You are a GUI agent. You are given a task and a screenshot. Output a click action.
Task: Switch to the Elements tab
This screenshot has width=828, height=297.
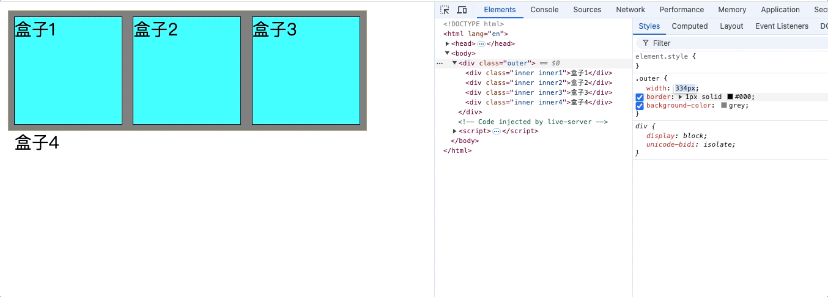500,10
